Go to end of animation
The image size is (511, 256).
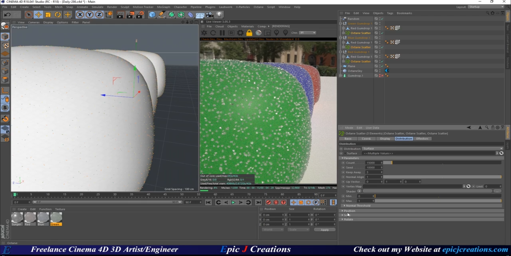258,202
